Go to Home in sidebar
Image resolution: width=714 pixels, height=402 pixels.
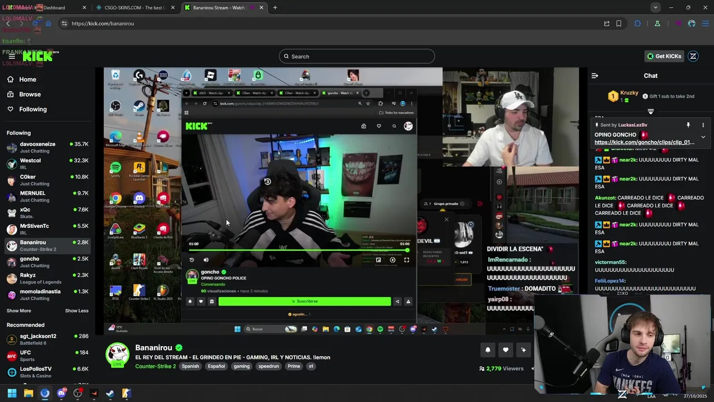click(27, 79)
